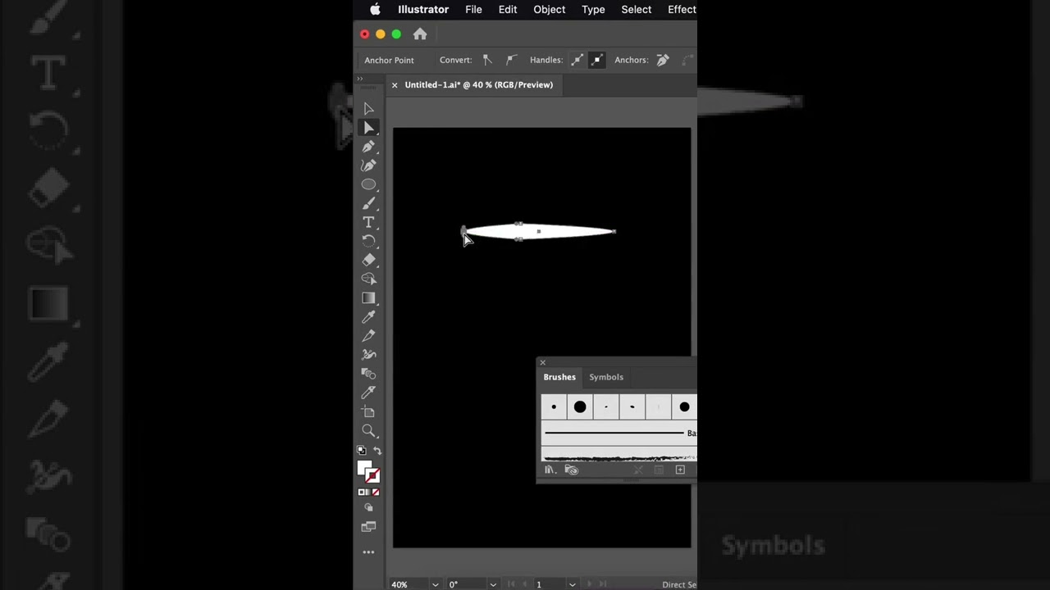Viewport: 1050px width, 590px height.
Task: Select the Blend tool in toolbar
Action: [x=368, y=374]
